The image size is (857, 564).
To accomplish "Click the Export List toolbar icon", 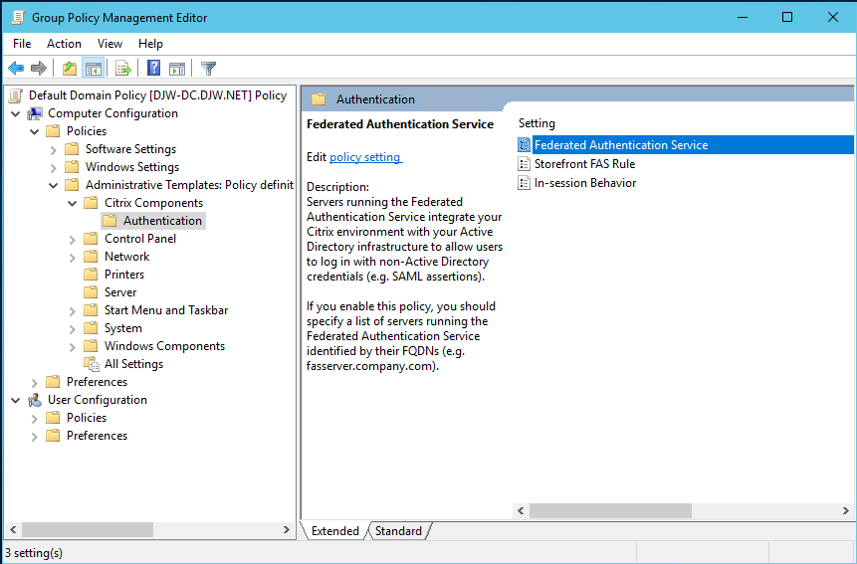I will click(123, 69).
